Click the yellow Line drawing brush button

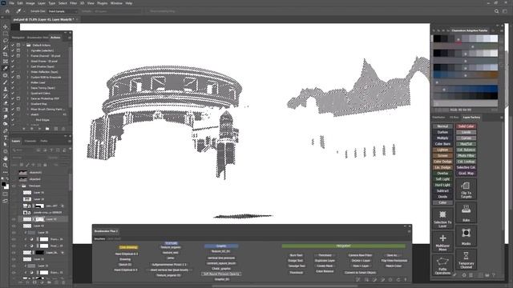pos(128,247)
